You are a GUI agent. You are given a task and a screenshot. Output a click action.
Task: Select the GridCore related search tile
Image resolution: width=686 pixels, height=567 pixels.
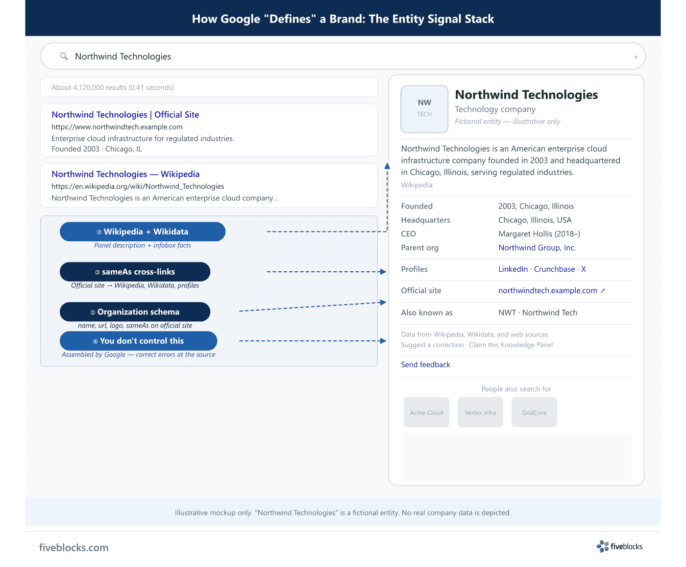534,412
